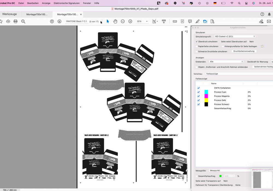Send file by email envelope icon
Viewport: 273px width, 191px height.
click(269, 21)
